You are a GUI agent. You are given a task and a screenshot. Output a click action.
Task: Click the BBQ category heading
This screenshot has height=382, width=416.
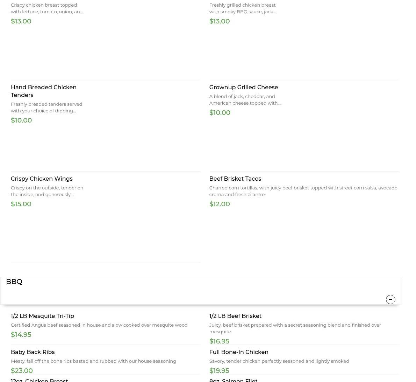pyautogui.click(x=14, y=282)
